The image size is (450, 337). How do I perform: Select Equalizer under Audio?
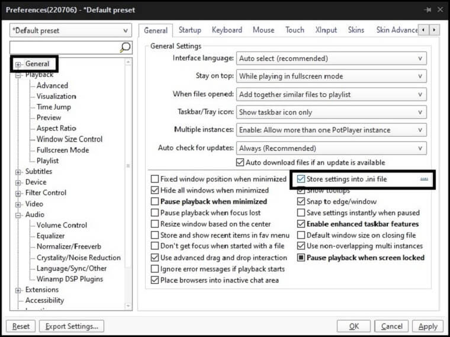(50, 236)
